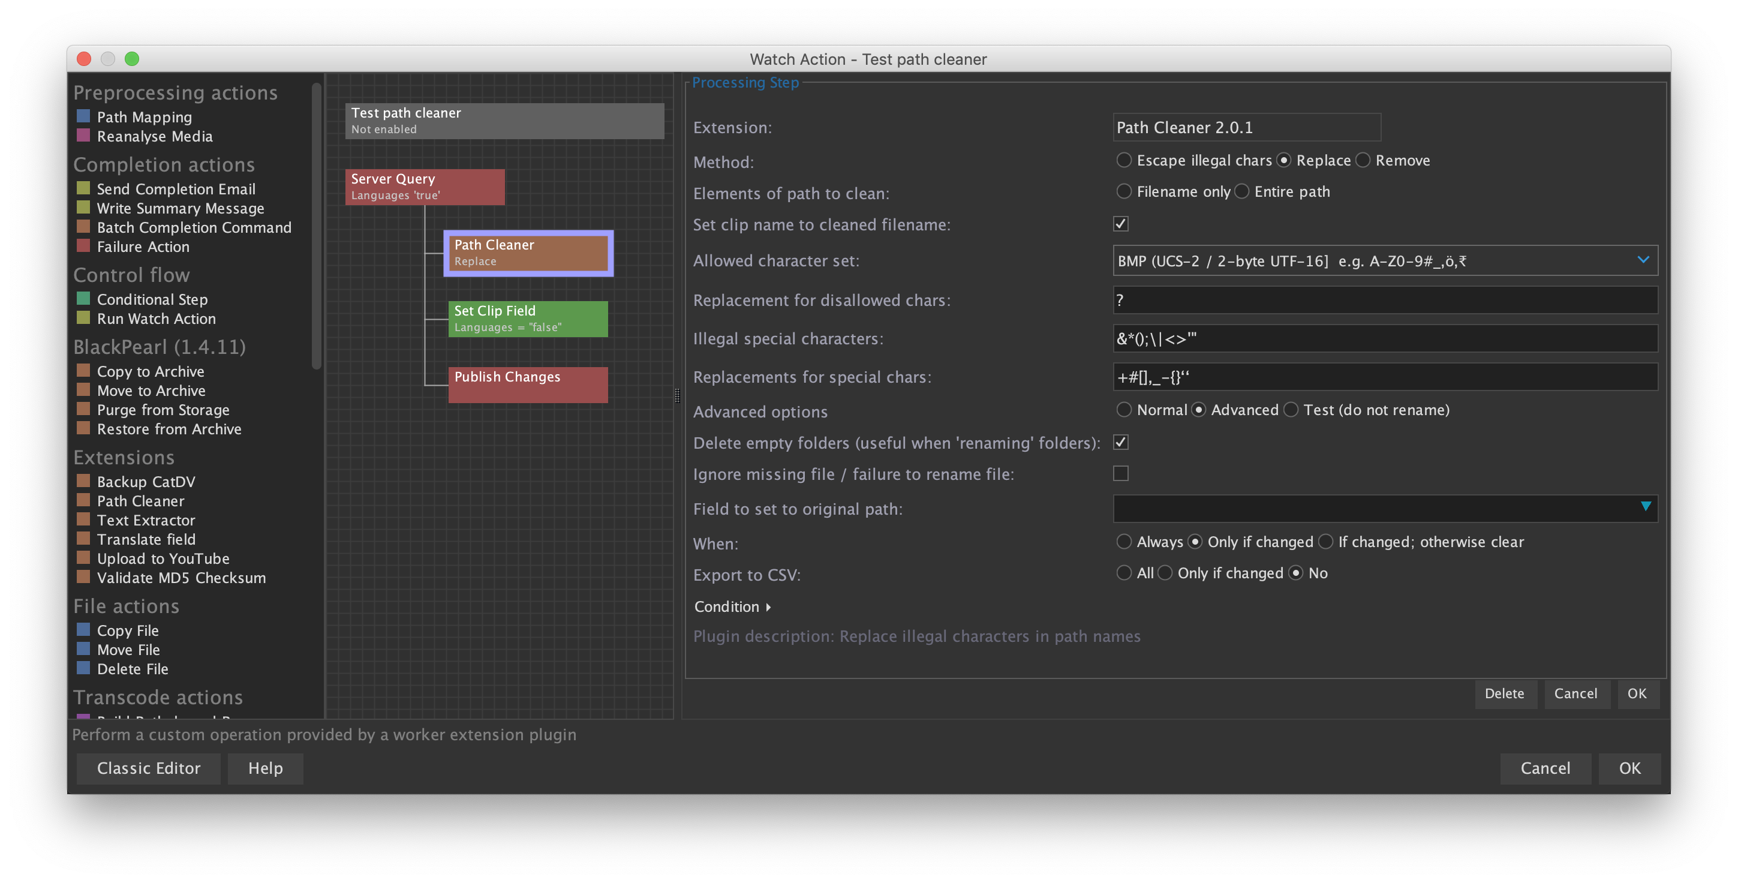1738x883 pixels.
Task: Click the Replacement for disallowed chars field
Action: point(1385,300)
